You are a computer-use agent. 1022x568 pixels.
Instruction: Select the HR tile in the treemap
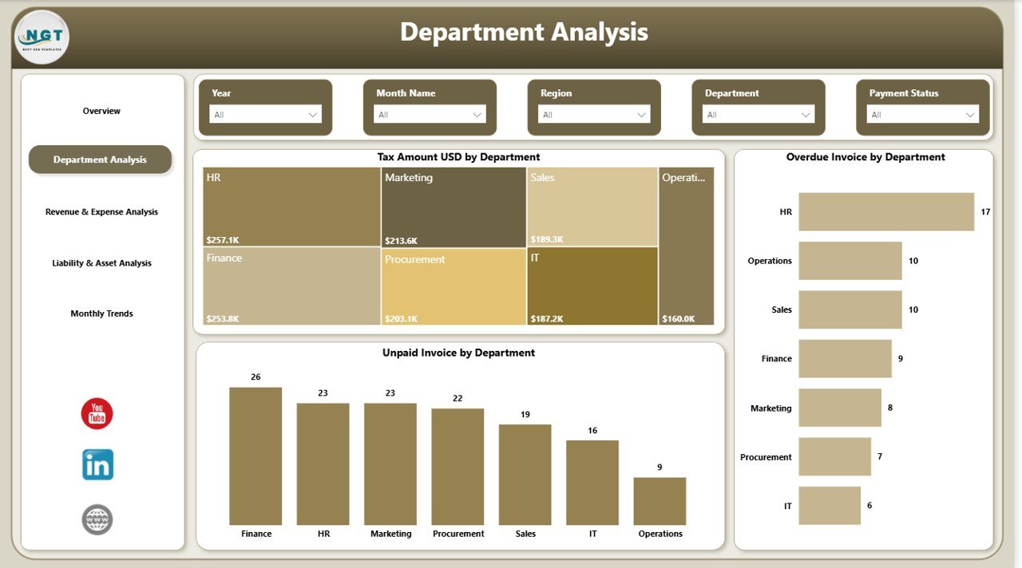pos(290,206)
